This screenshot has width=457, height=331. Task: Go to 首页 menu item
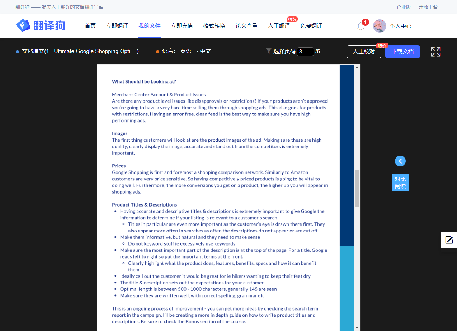(90, 26)
